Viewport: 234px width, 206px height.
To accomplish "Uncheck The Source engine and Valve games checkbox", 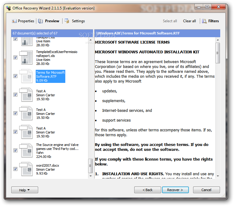I will click(x=15, y=150).
